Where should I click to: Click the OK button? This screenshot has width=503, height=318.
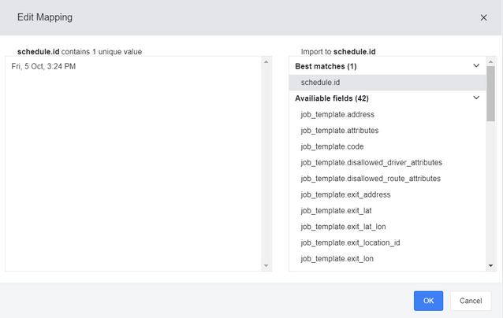point(428,301)
